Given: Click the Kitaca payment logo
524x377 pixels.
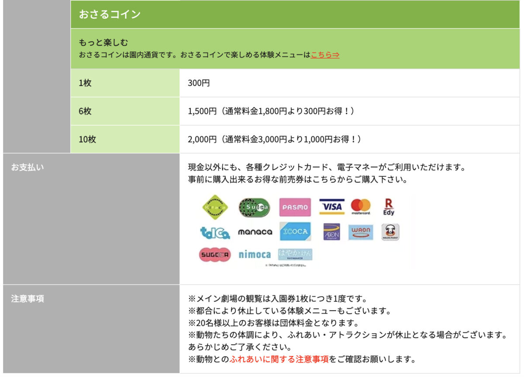Looking at the screenshot, I should tap(215, 207).
